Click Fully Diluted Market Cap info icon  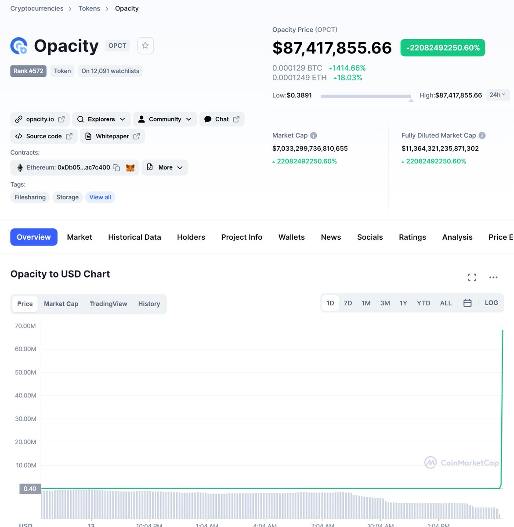(482, 135)
